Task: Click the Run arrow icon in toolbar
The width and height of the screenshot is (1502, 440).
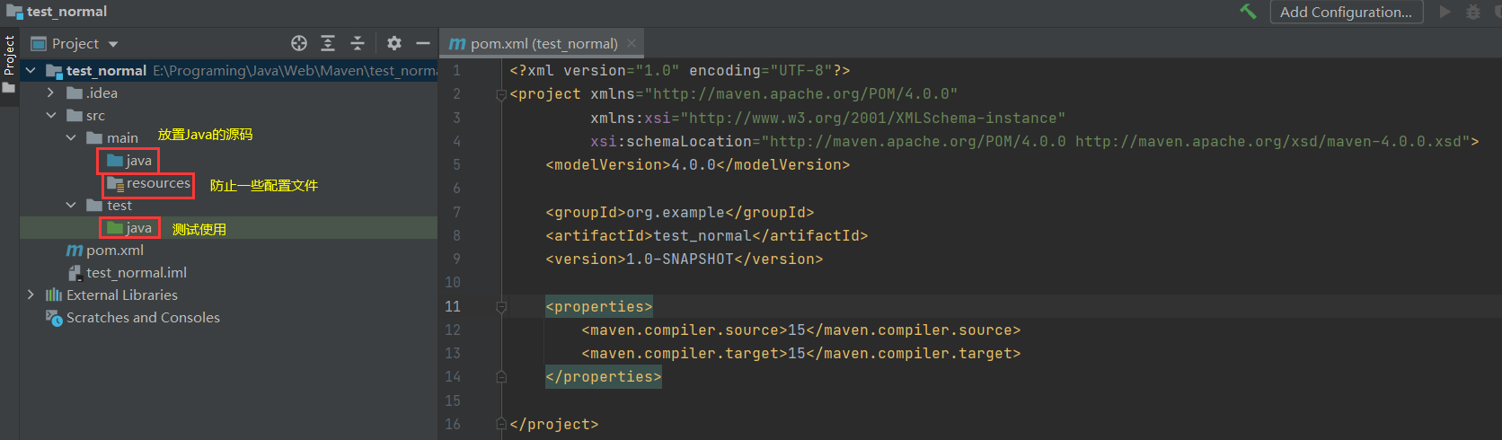Action: coord(1445,12)
